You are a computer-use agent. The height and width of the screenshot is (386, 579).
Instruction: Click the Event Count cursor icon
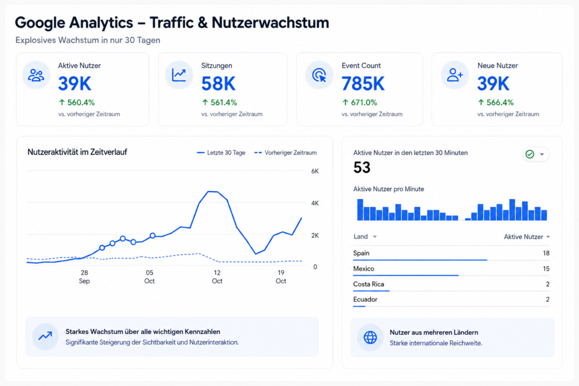coord(319,75)
